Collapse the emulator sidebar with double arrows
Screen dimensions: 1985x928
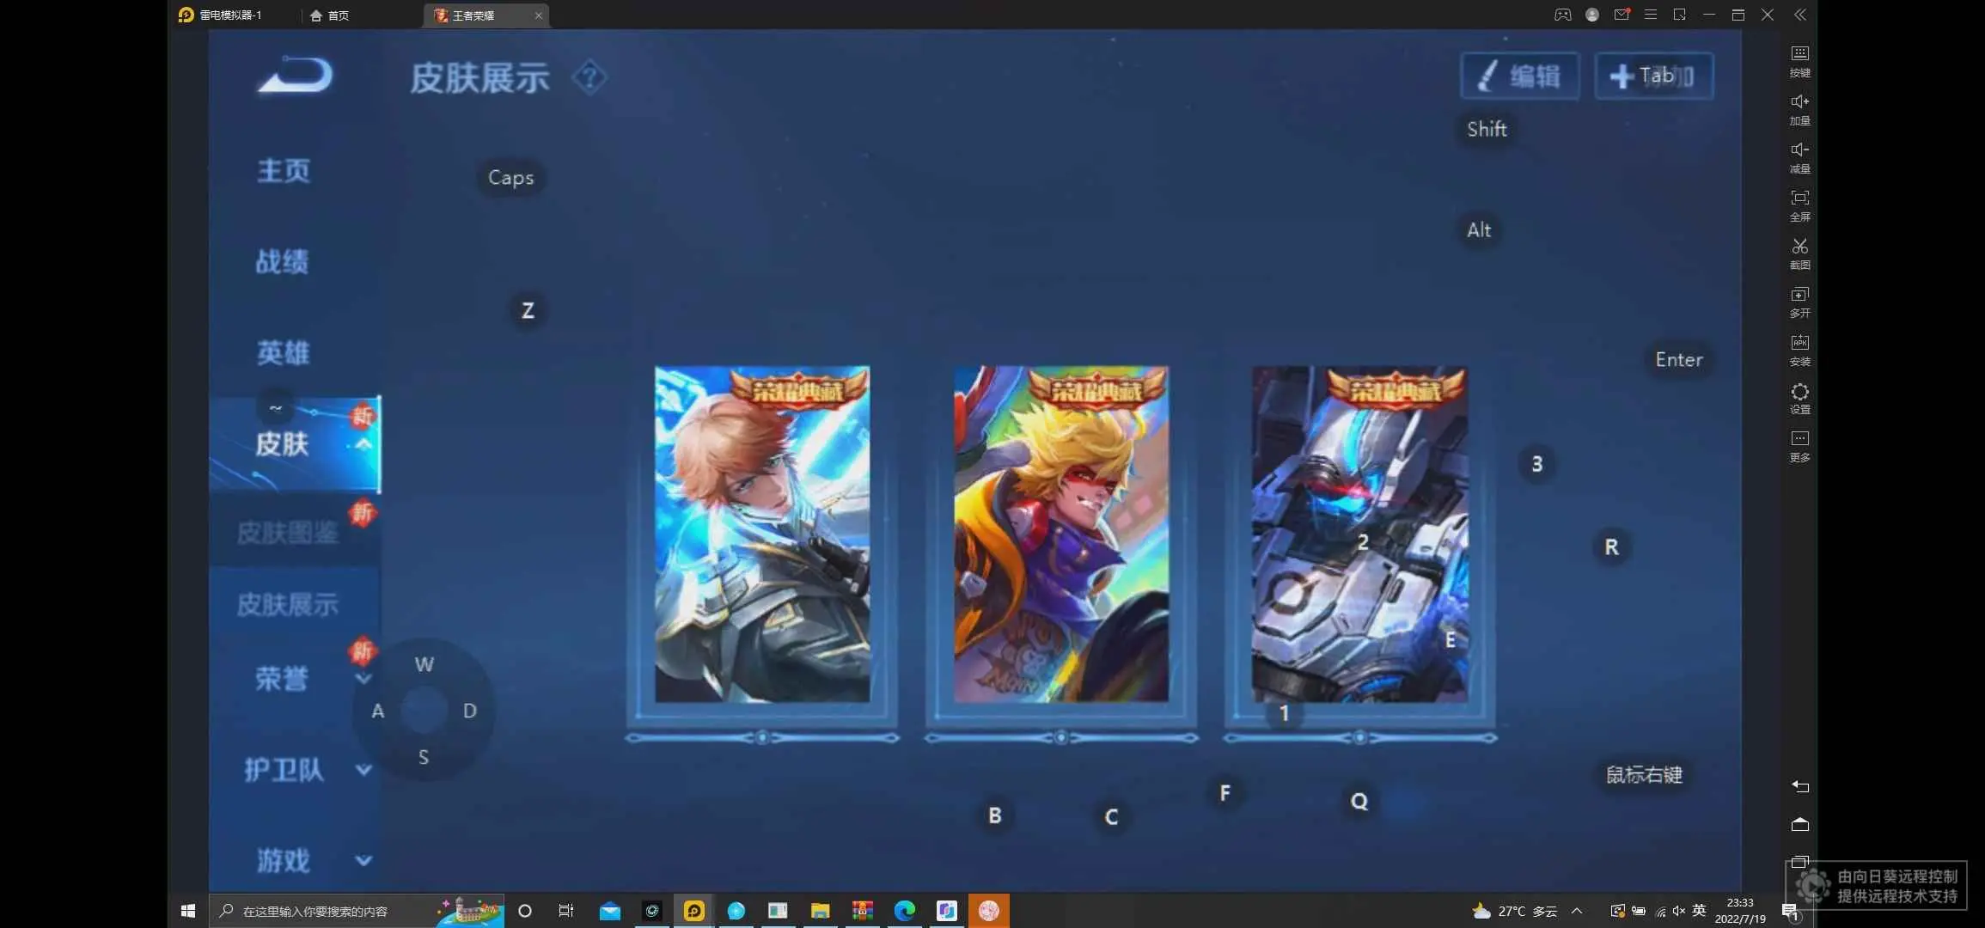tap(1799, 15)
